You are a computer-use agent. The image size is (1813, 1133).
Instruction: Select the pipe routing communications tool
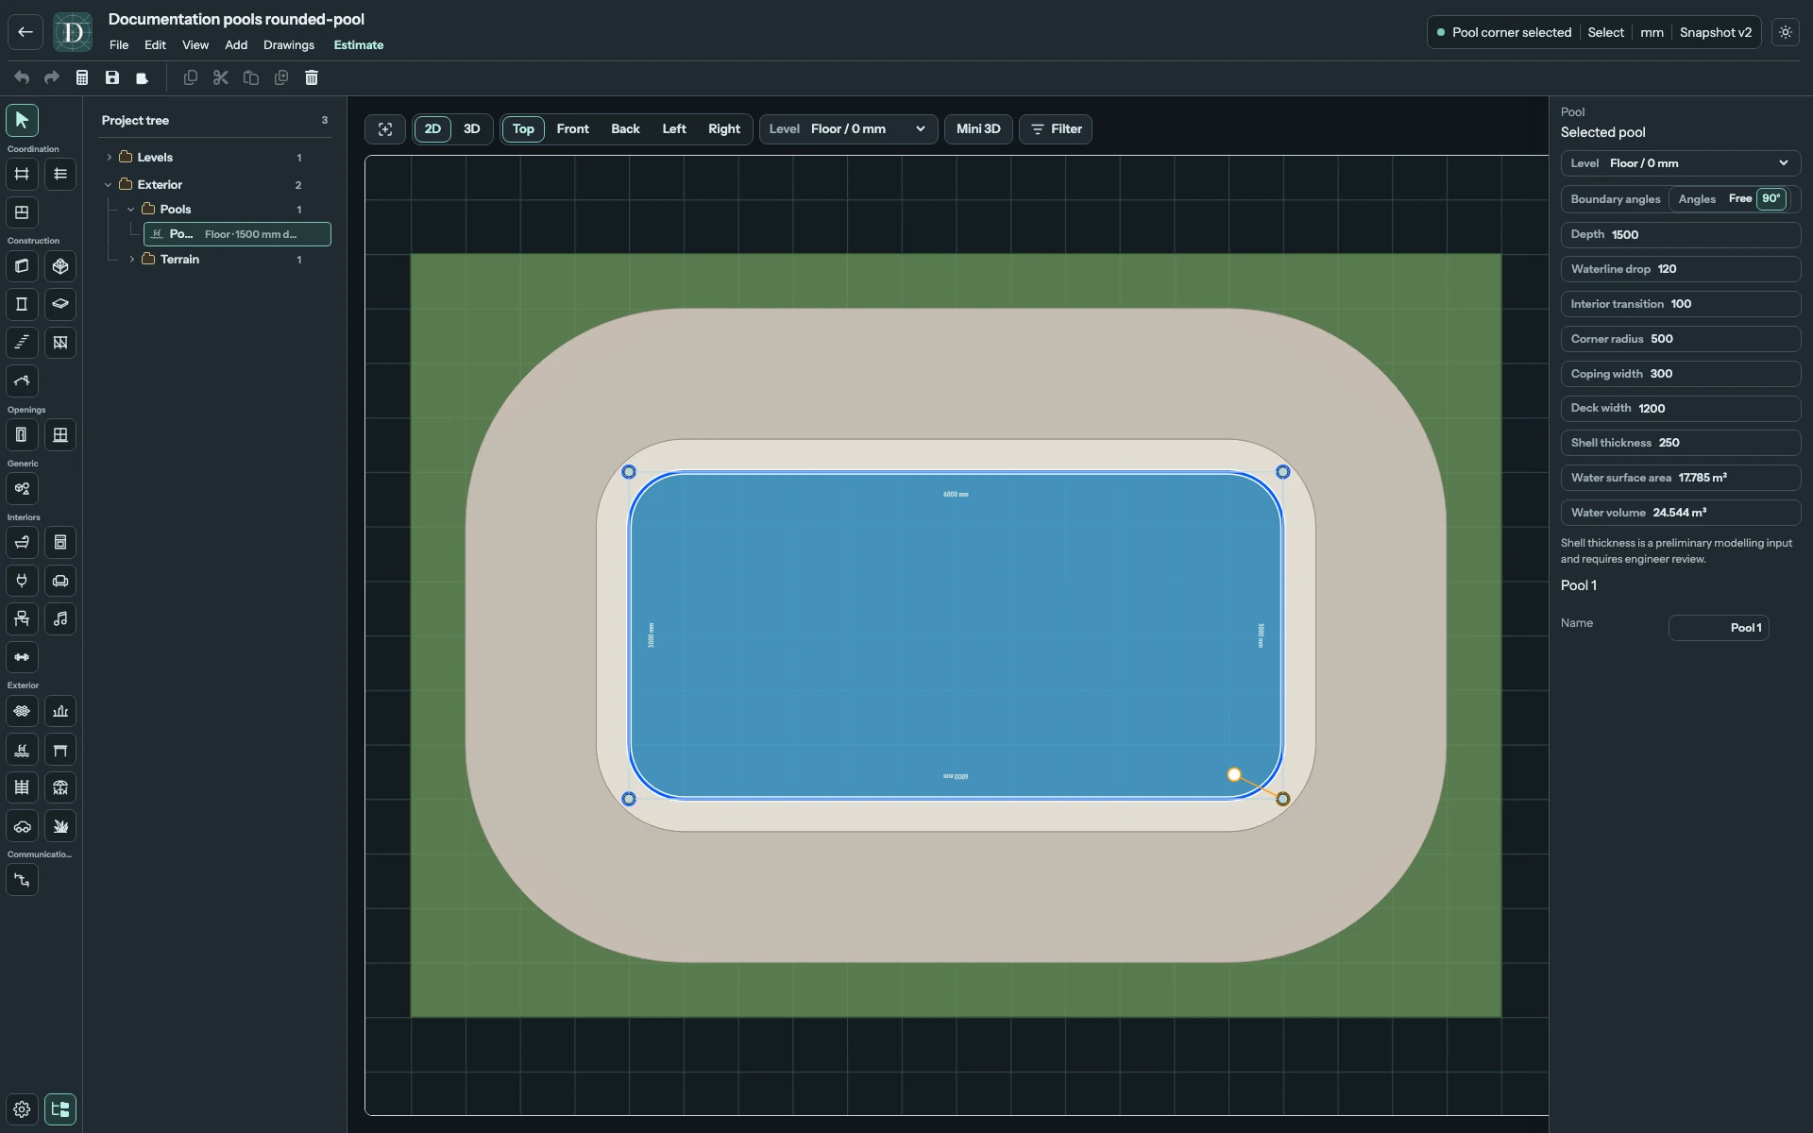(22, 880)
